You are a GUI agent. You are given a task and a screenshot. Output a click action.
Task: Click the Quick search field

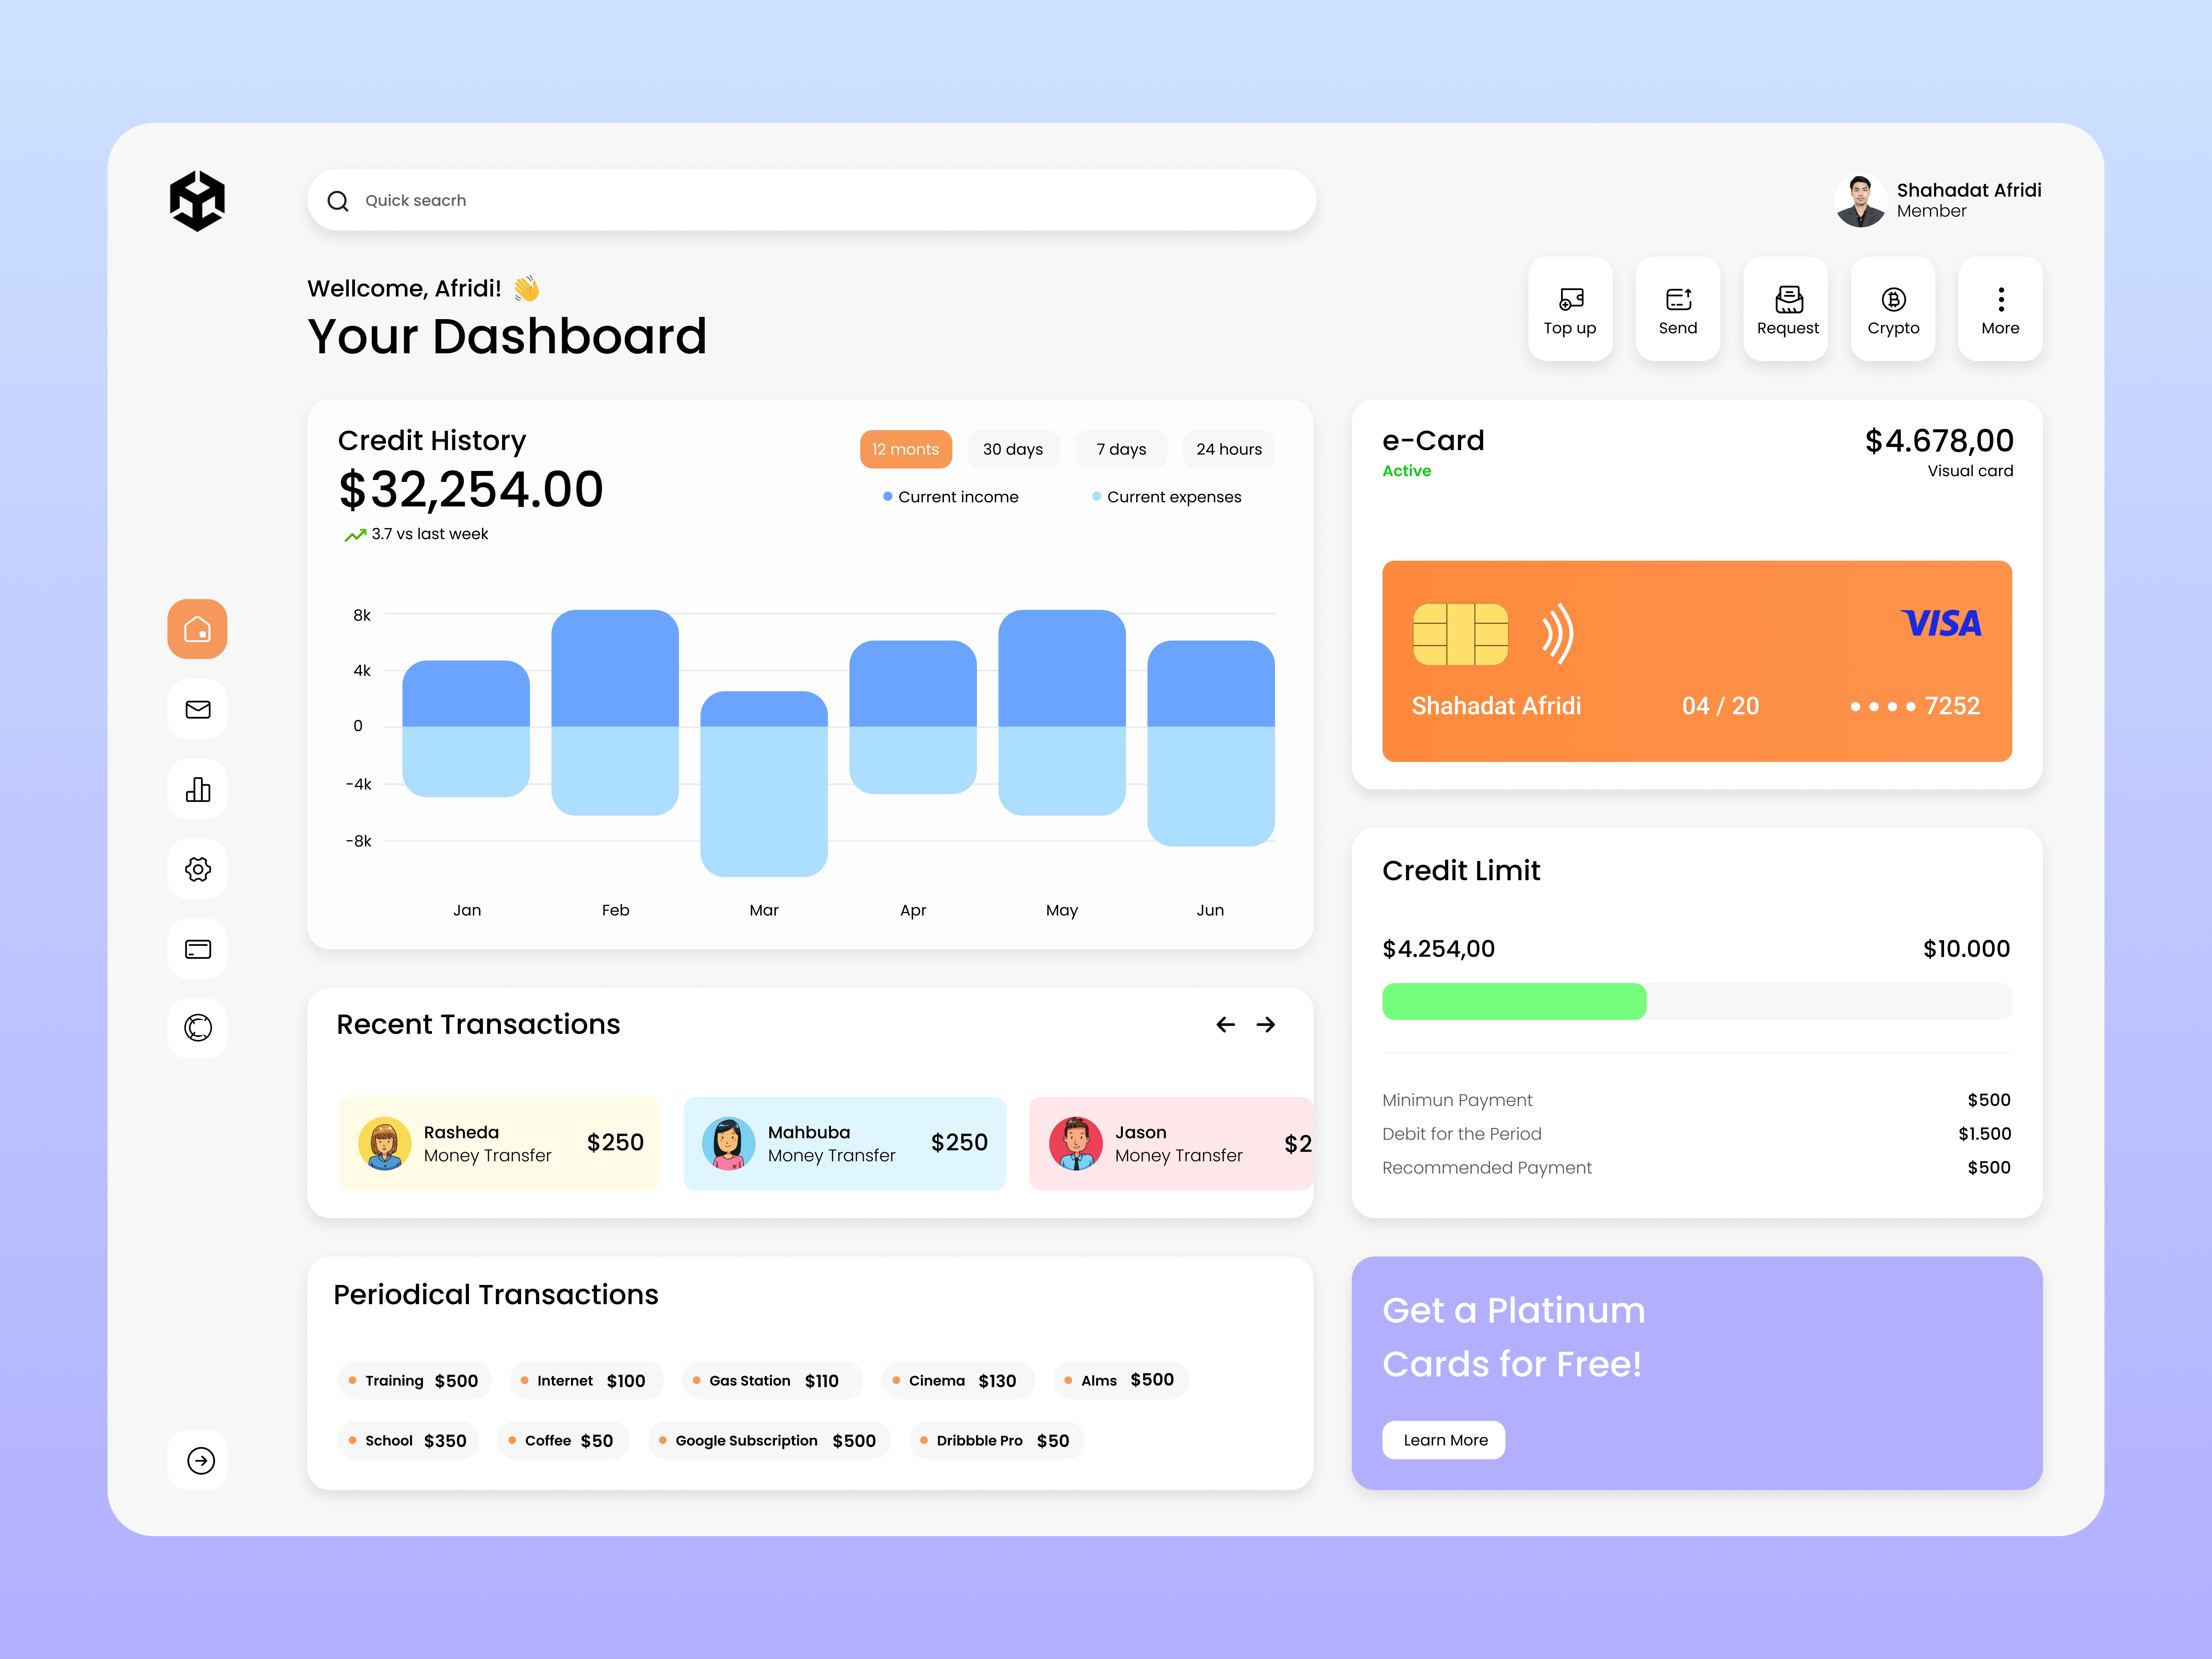click(810, 200)
